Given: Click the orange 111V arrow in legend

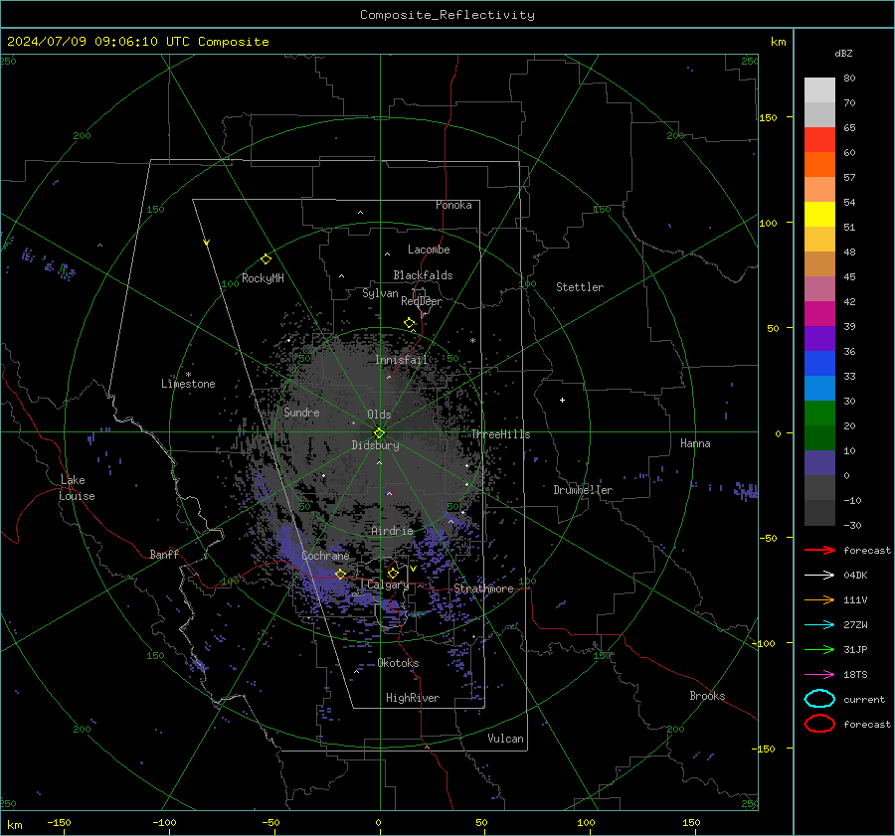Looking at the screenshot, I should 819,599.
